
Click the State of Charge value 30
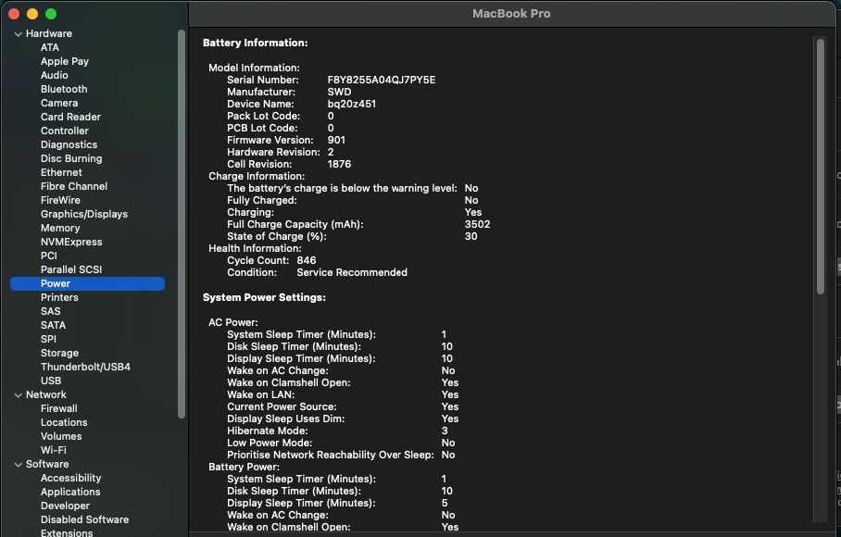pos(471,236)
